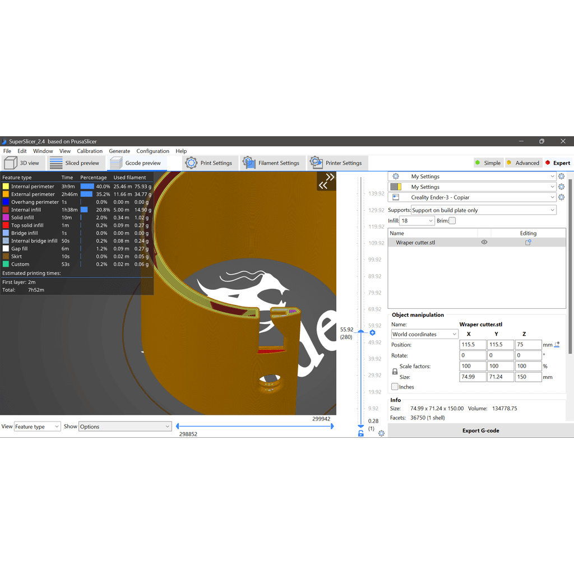Open the Window menu
Image resolution: width=574 pixels, height=574 pixels.
tap(43, 151)
